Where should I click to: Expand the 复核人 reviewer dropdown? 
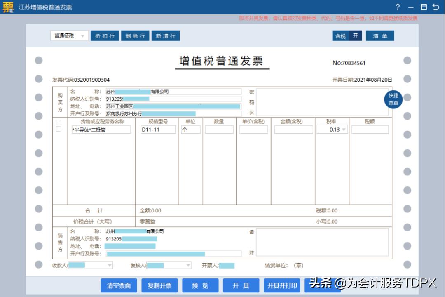188,265
